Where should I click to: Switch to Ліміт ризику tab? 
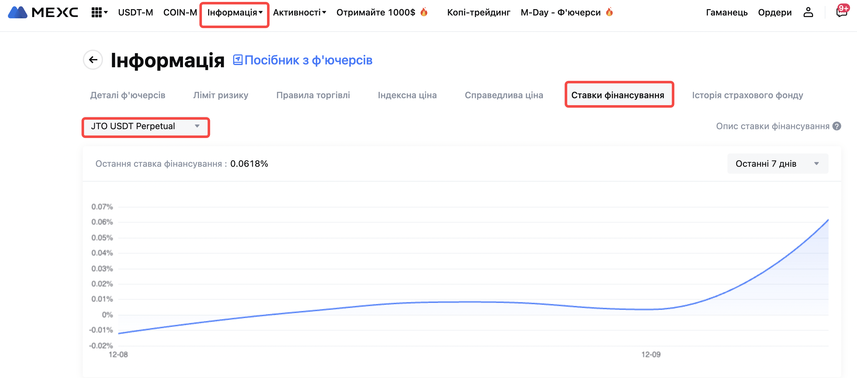[x=221, y=95]
